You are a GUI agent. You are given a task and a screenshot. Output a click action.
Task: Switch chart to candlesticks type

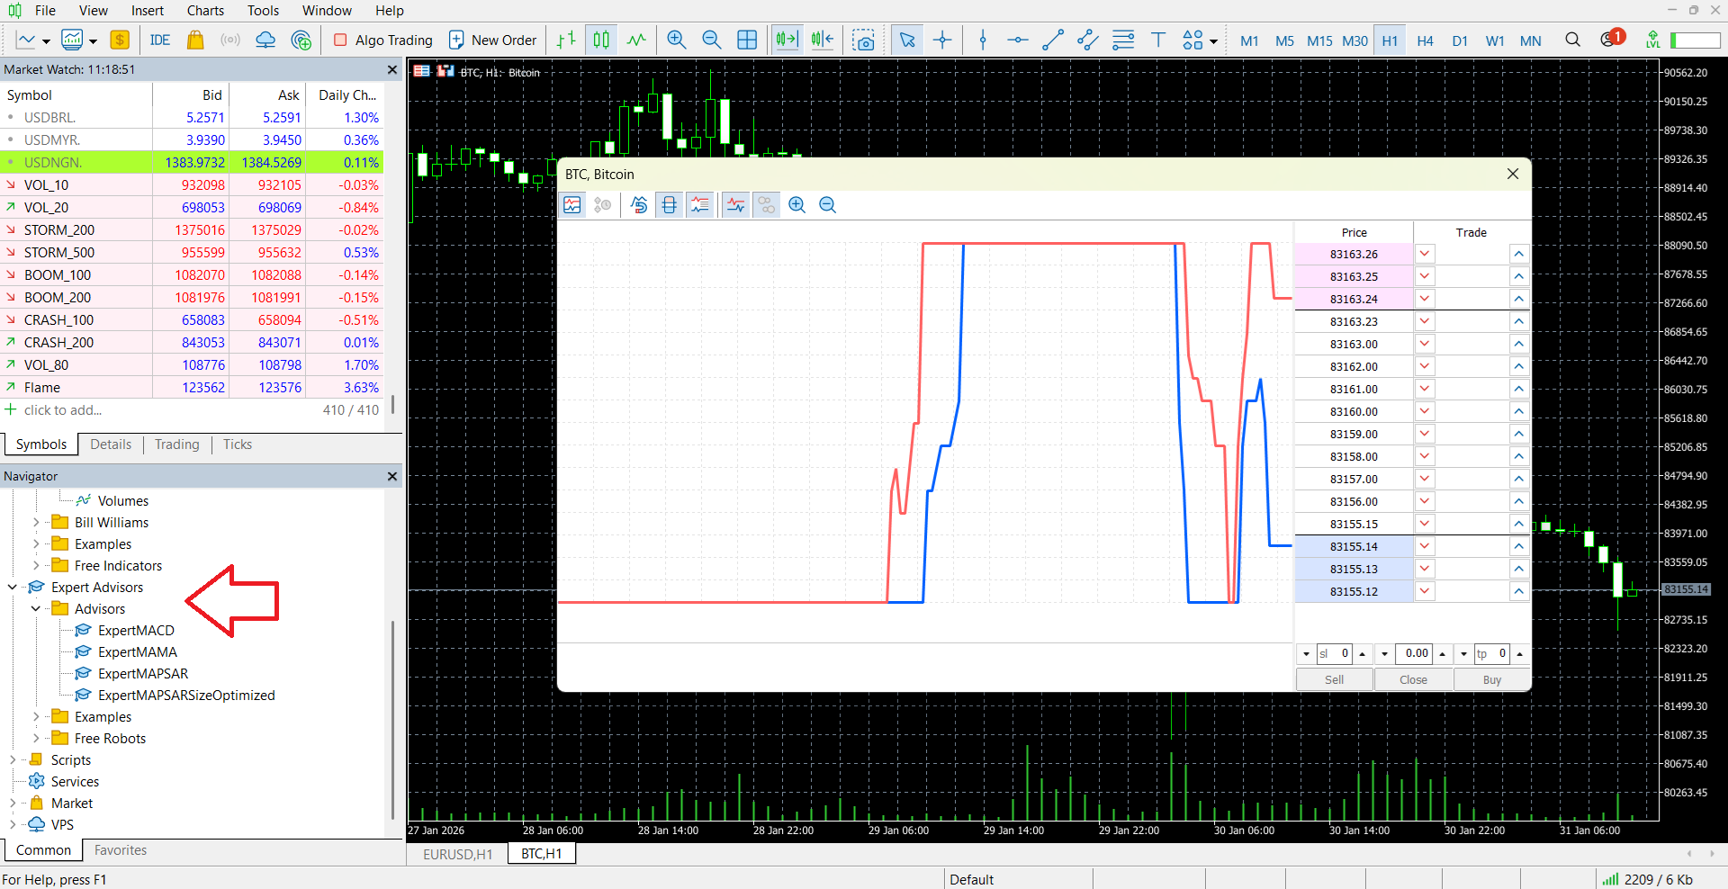click(x=601, y=40)
